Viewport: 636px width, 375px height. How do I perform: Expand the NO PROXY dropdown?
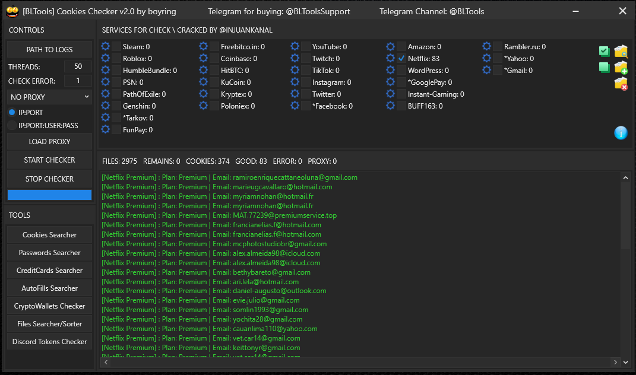(x=49, y=97)
